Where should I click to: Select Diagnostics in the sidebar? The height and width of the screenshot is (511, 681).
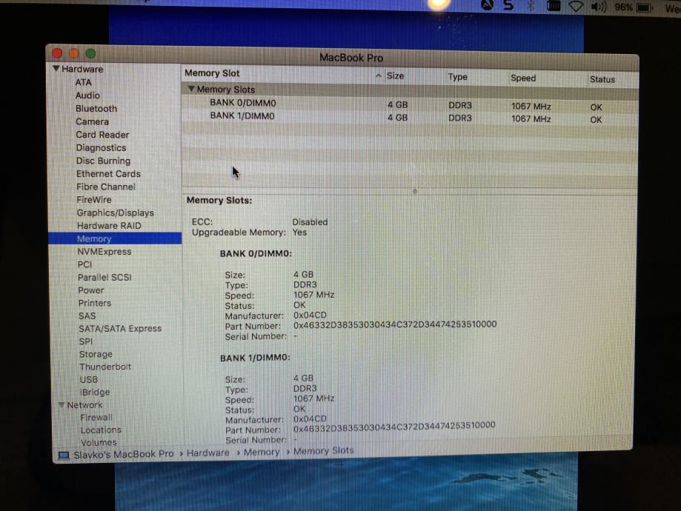102,147
